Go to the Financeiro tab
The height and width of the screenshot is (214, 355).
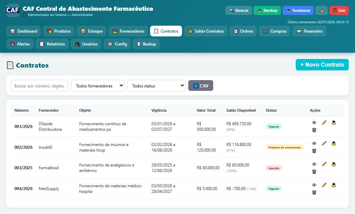[309, 31]
